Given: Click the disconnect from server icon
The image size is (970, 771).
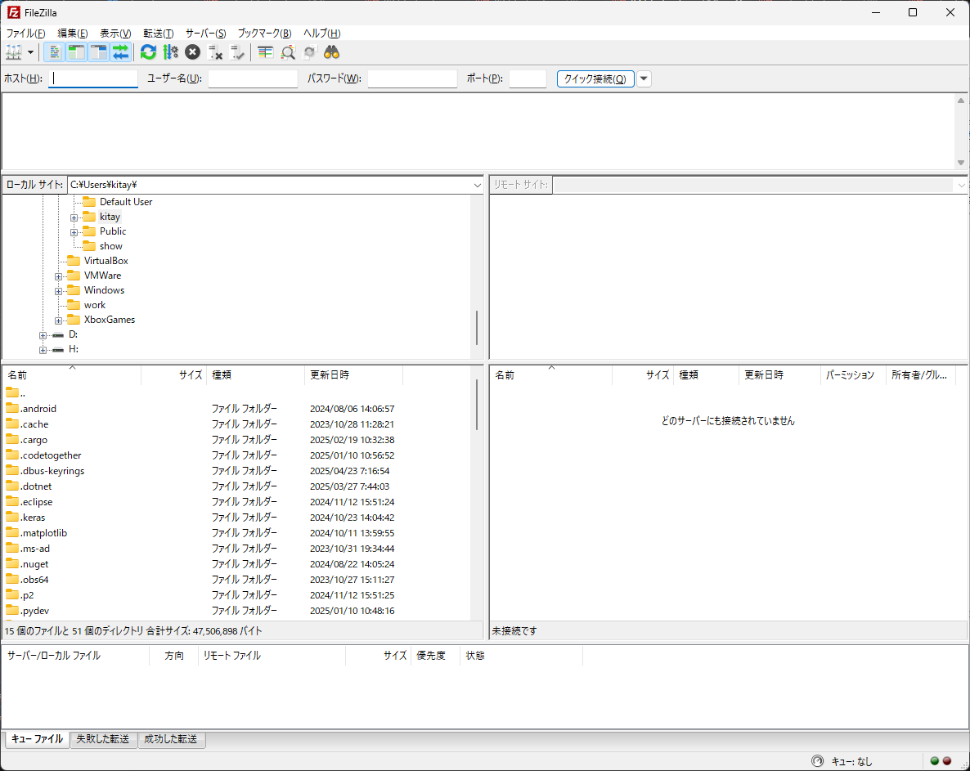Looking at the screenshot, I should (215, 52).
